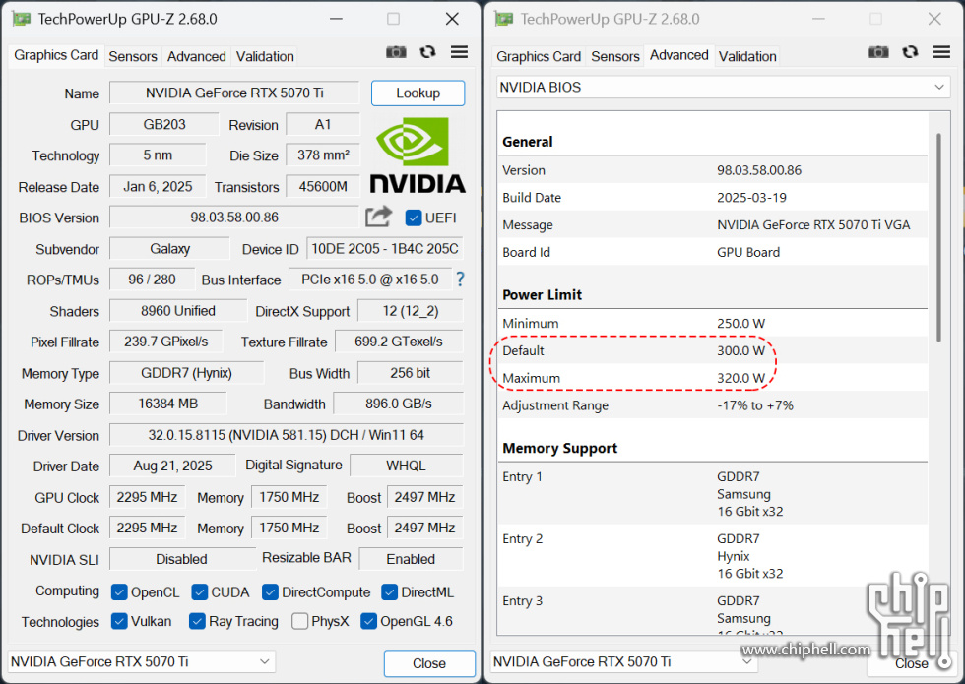Screen dimensions: 965x684
Task: Click the Technology field showing 5 nm
Action: [158, 155]
